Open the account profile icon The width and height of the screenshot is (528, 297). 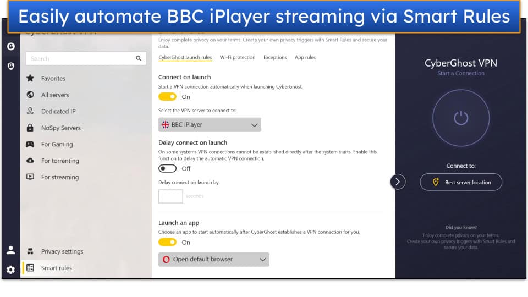coord(11,250)
